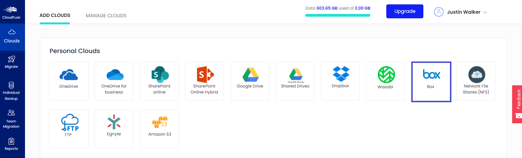
Task: Click the data usage progress bar
Action: 338,15
